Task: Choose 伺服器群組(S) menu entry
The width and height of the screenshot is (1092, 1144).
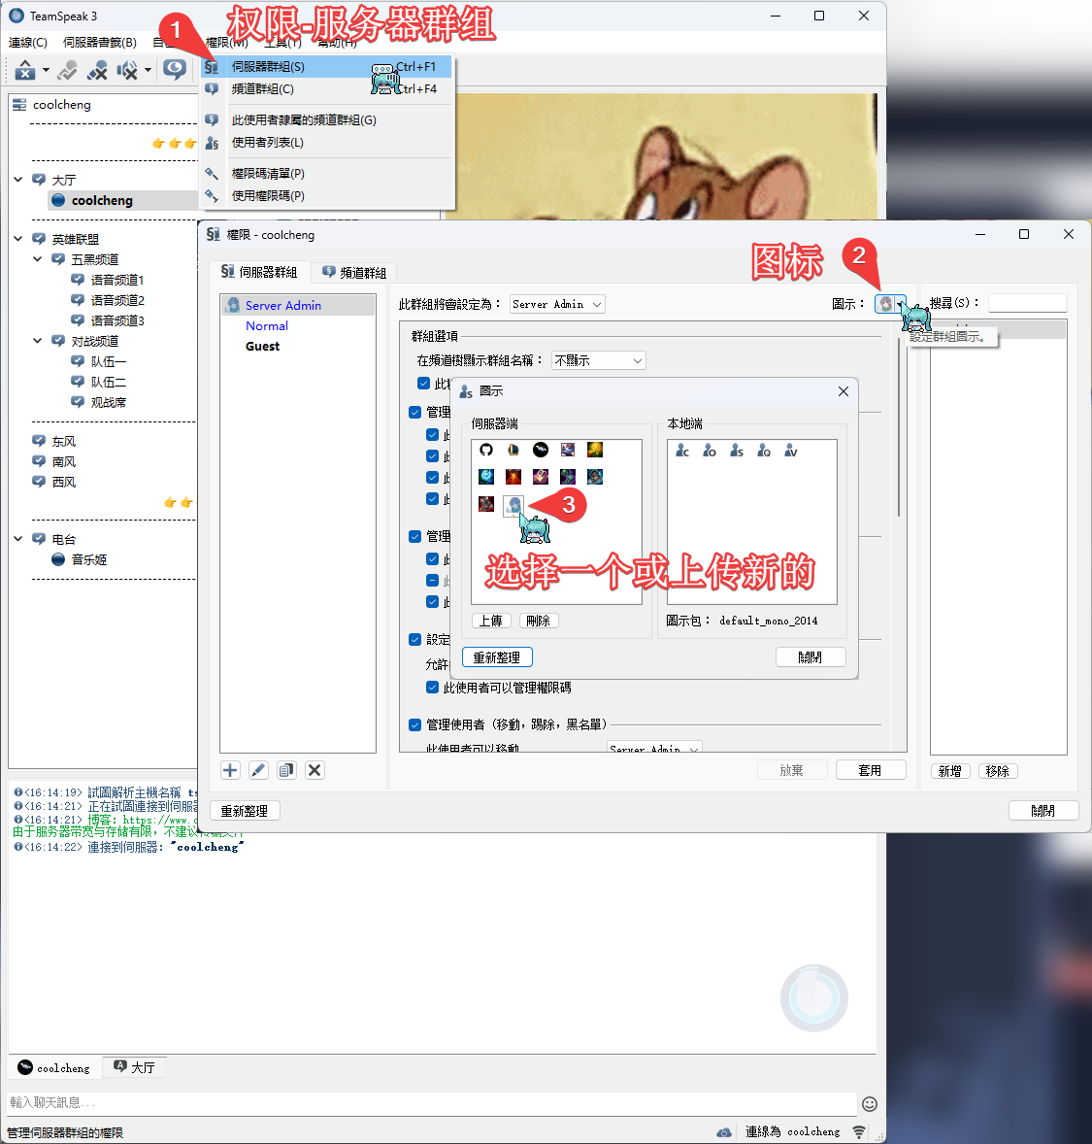Action: click(327, 66)
